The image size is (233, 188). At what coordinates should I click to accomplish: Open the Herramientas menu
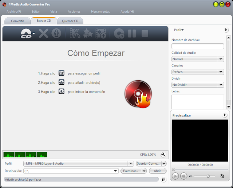coord(100,12)
